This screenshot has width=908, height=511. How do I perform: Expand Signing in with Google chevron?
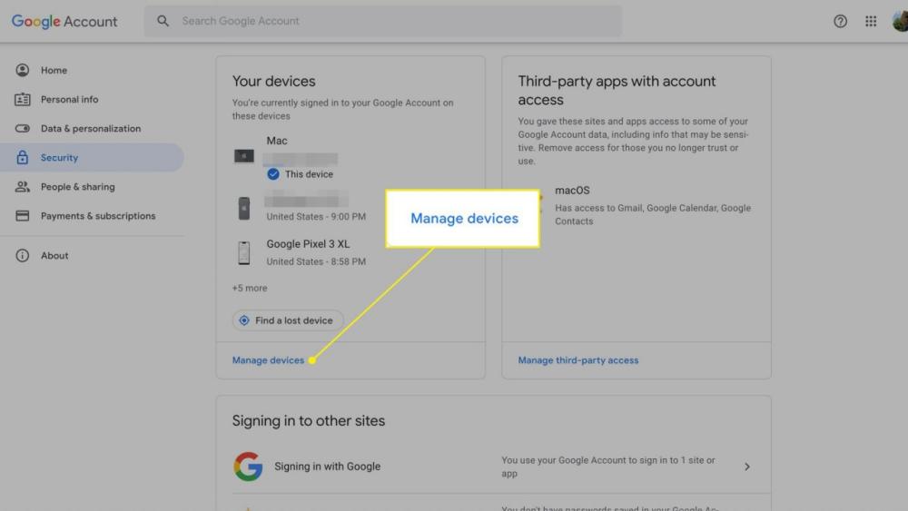[x=747, y=467]
